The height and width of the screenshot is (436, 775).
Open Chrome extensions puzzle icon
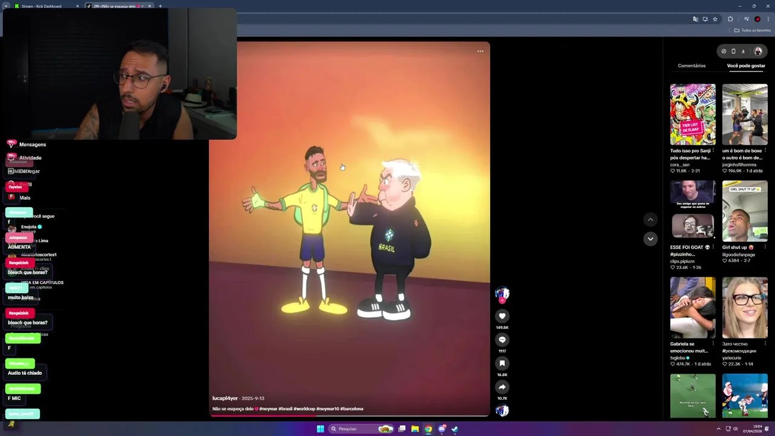click(730, 19)
